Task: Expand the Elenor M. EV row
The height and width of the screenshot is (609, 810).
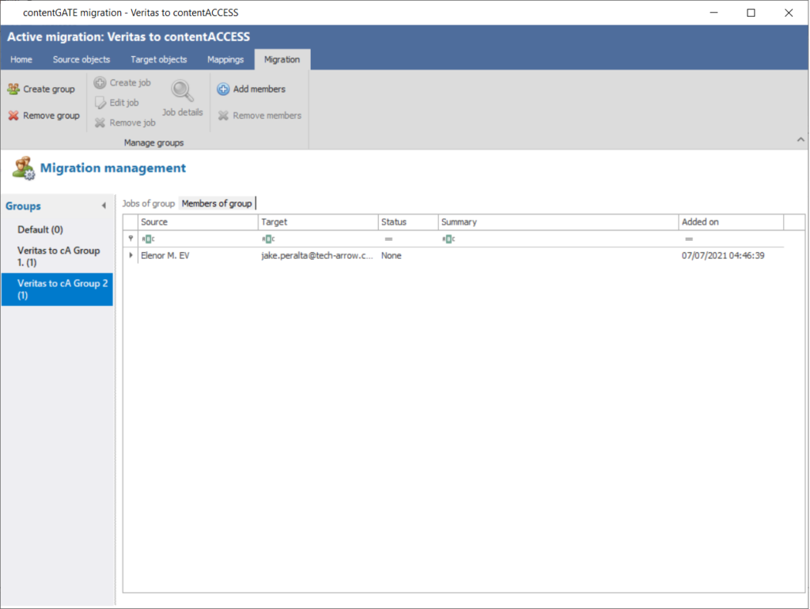Action: (x=131, y=256)
